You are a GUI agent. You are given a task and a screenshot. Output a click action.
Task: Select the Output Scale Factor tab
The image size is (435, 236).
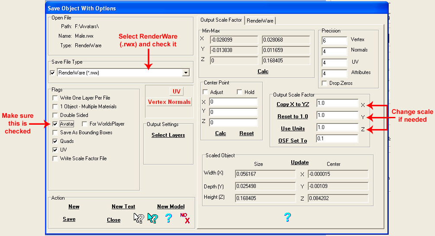tap(221, 20)
